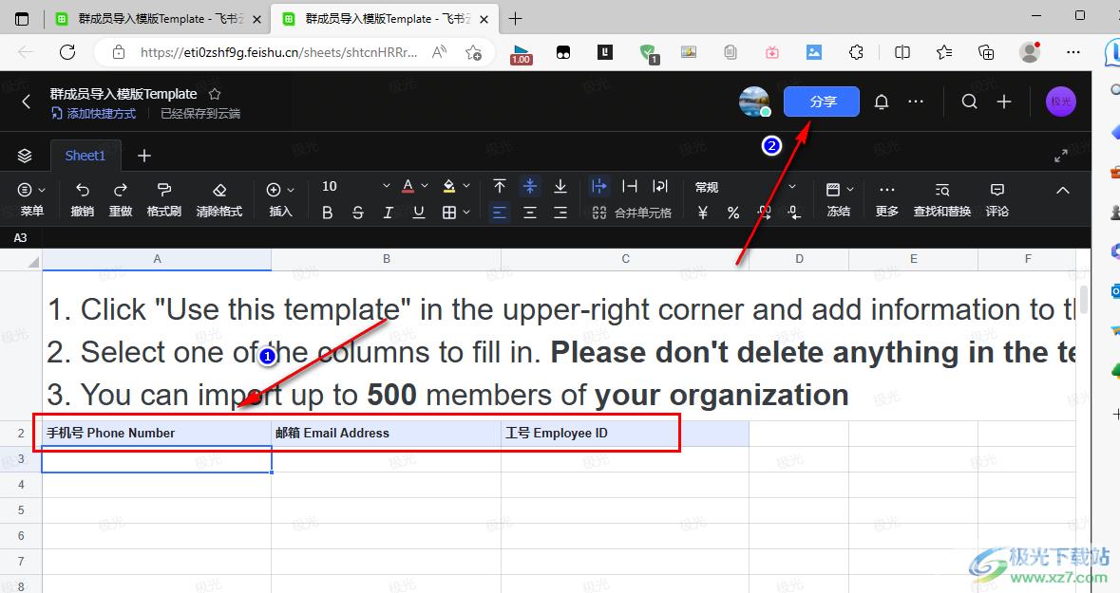
Task: Toggle italic formatting
Action: coord(388,212)
